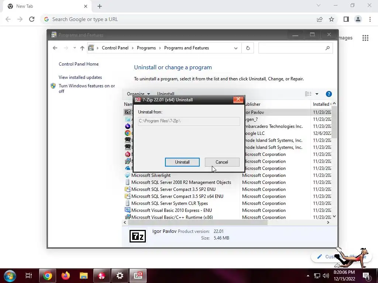The image size is (378, 283).
Task: Switch to Chrome on the taskbar
Action: [x=48, y=276]
